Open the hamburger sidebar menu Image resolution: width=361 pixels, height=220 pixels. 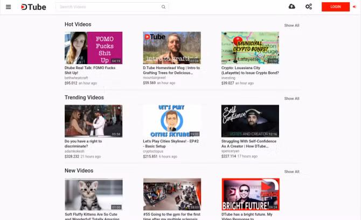[8, 7]
